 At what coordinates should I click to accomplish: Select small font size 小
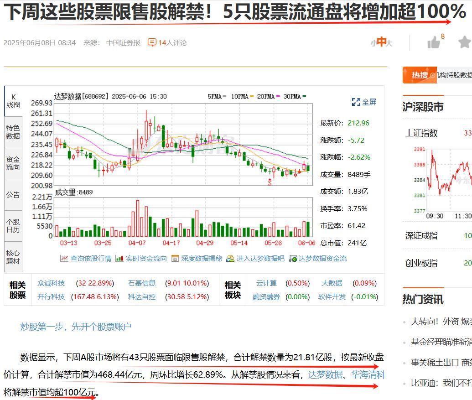(x=373, y=43)
